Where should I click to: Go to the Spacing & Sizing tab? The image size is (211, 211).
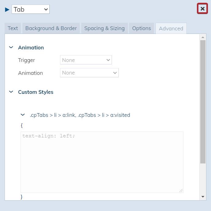(104, 28)
